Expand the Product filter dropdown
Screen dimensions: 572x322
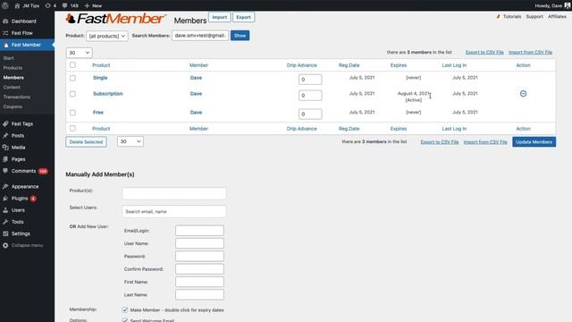pos(107,36)
